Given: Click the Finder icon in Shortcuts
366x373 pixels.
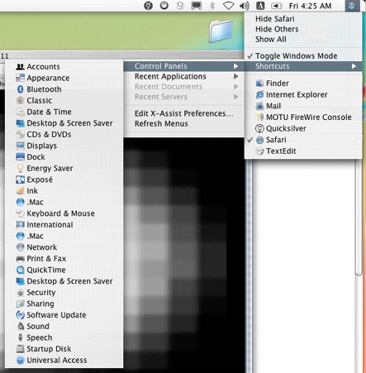Looking at the screenshot, I should 259,84.
